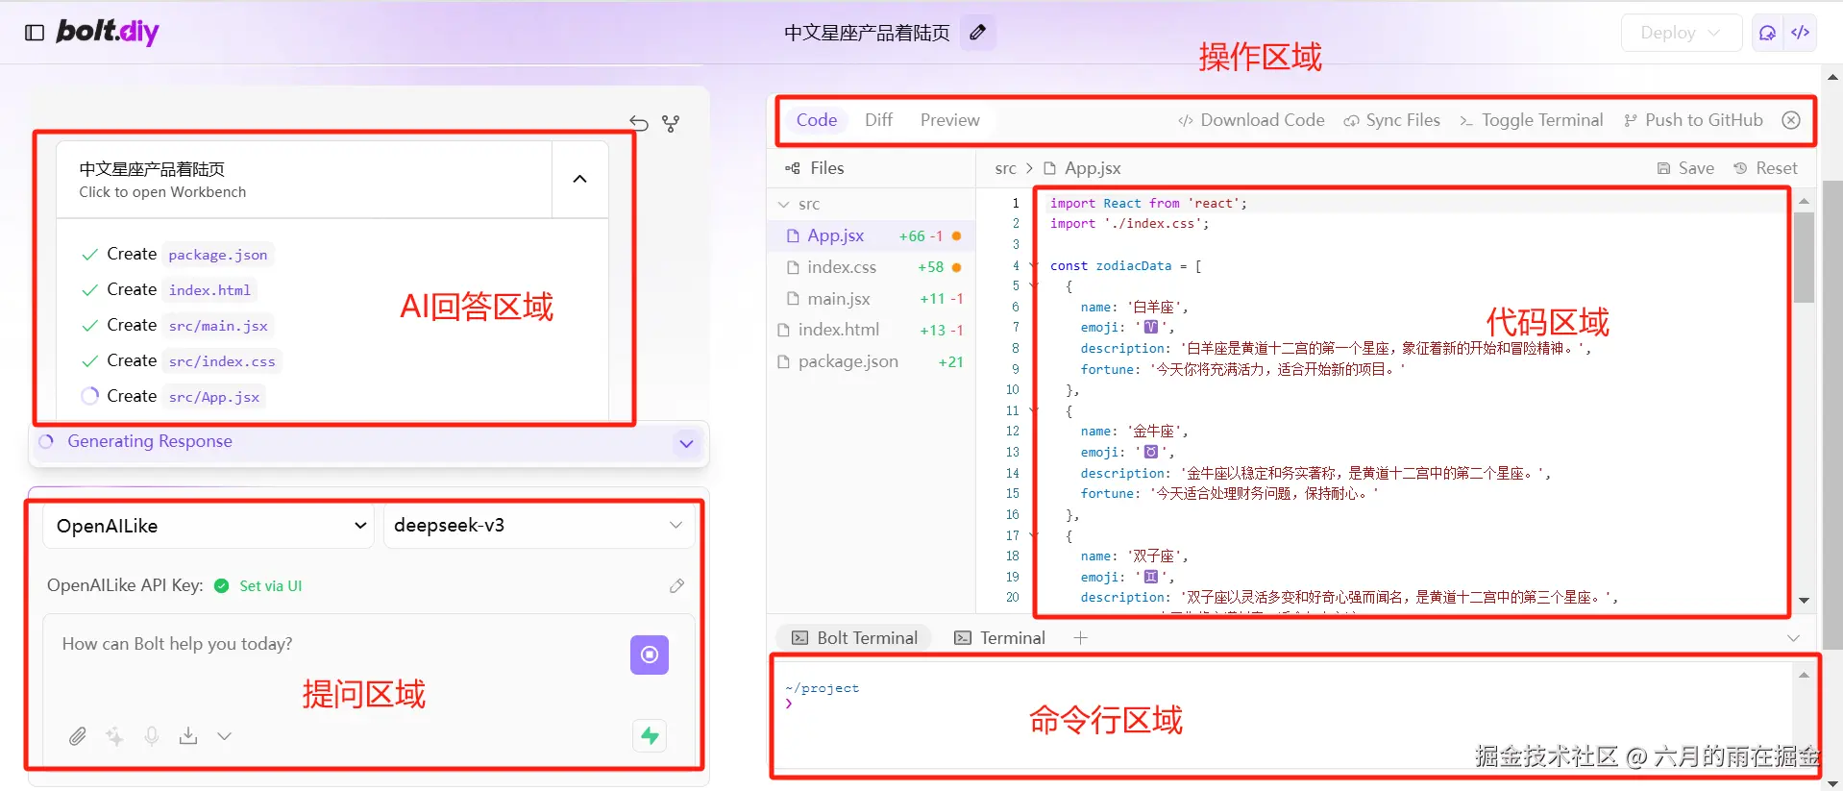Add a new terminal with plus icon
Screen dimensions: 1843x791
[x=1080, y=638]
